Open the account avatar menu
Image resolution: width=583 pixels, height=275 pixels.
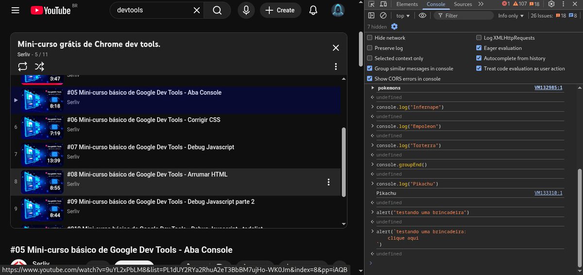click(x=338, y=10)
